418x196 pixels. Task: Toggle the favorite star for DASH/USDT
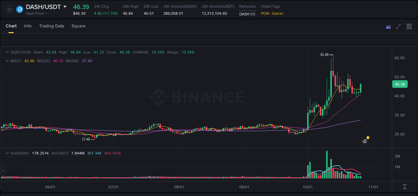[x=9, y=9]
